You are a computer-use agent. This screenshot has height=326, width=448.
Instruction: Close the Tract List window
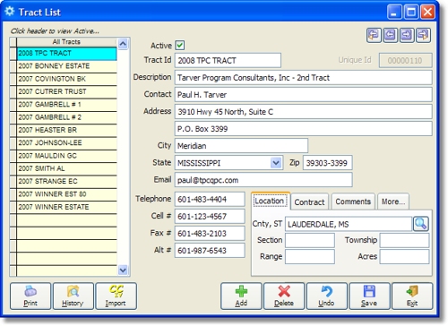[427, 13]
